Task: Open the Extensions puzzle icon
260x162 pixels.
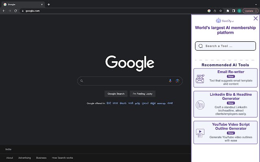Action: tap(227, 11)
